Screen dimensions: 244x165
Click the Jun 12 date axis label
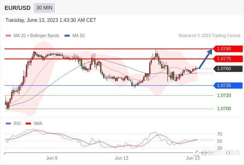[x=122, y=158]
